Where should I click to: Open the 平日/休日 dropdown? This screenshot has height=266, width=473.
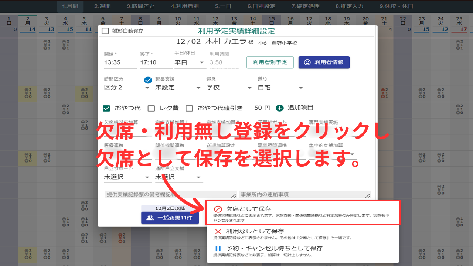coord(190,62)
